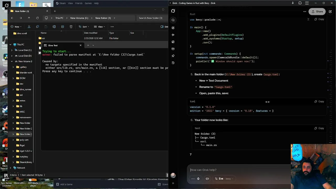This screenshot has height=189, width=336.
Task: Go back in File Explorer
Action: pyautogui.click(x=12, y=18)
